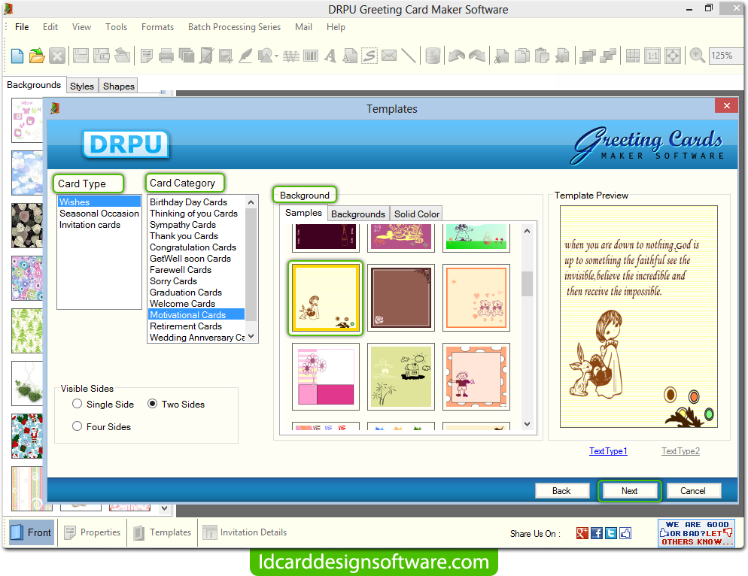748x576 pixels.
Task: Select the brown square sample background thumbnail
Action: (x=401, y=298)
